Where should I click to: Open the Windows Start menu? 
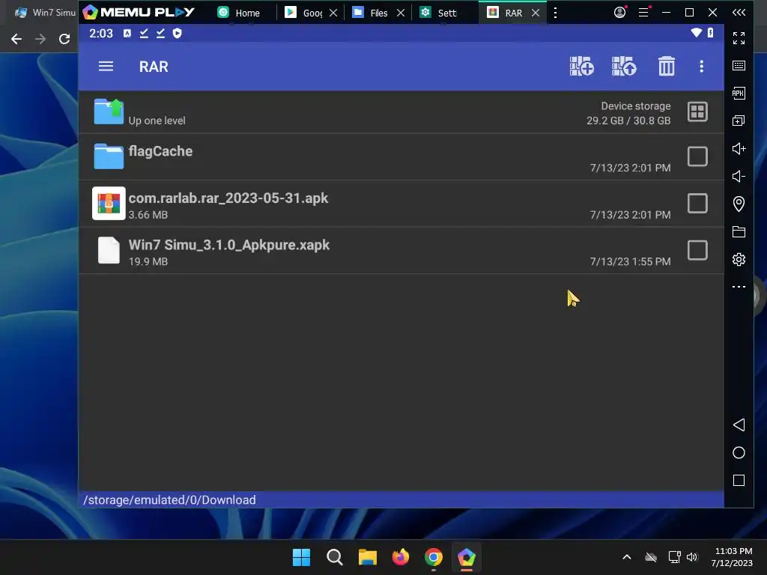[x=301, y=557]
